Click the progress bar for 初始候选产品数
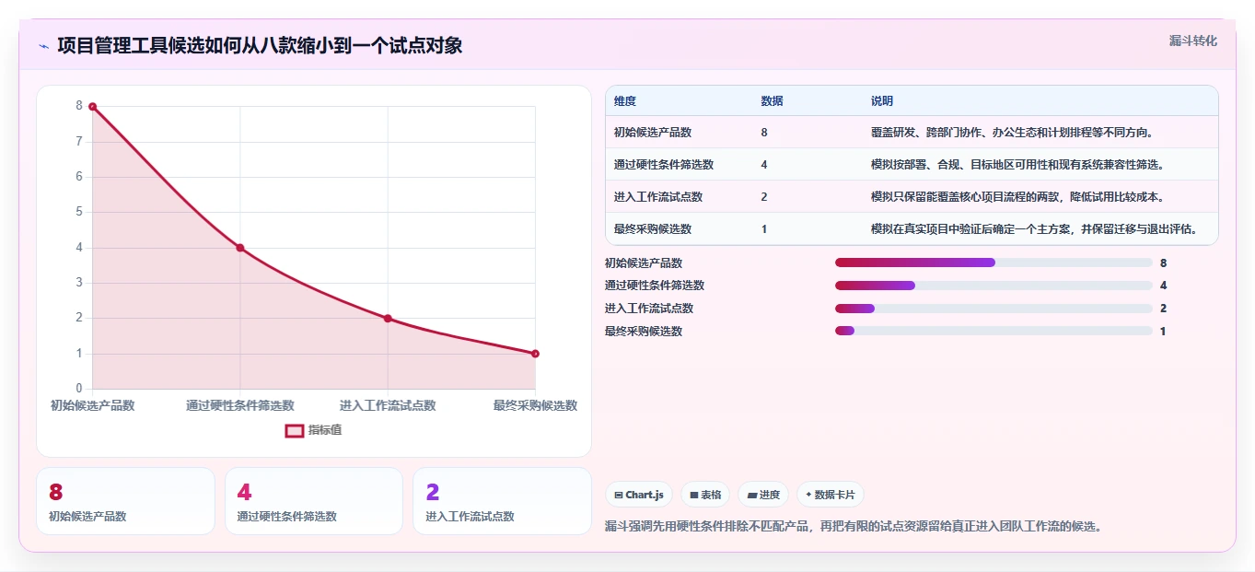This screenshot has height=572, width=1255. [x=994, y=263]
